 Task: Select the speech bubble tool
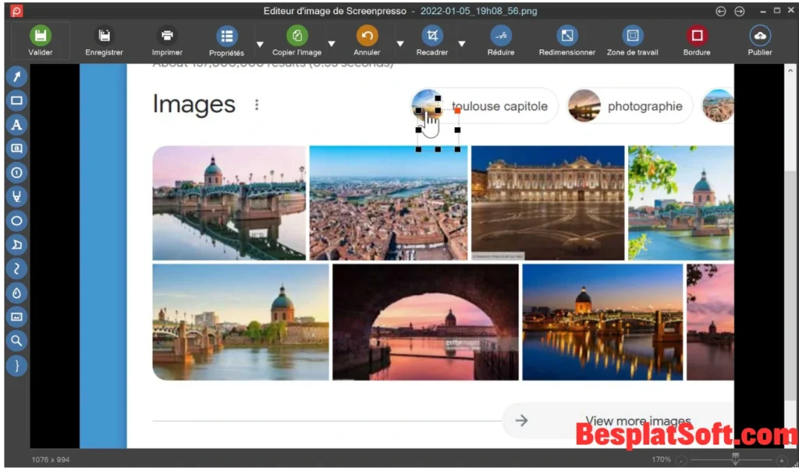pos(16,148)
